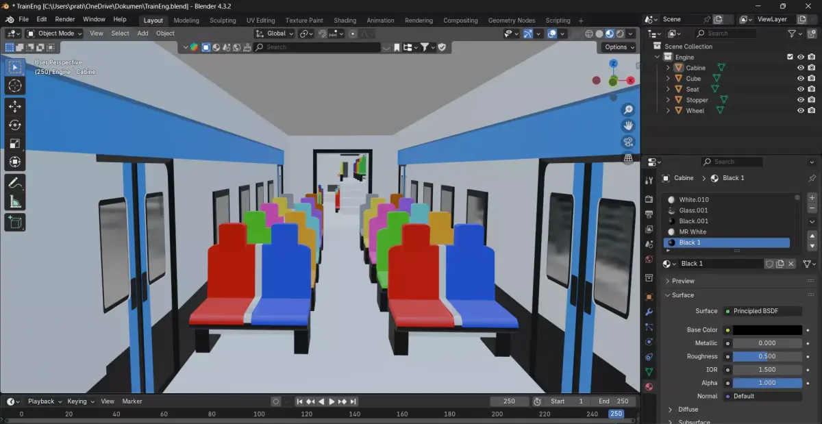Uncheck Engine collection exclude checkbox
822x424 pixels.
click(790, 58)
